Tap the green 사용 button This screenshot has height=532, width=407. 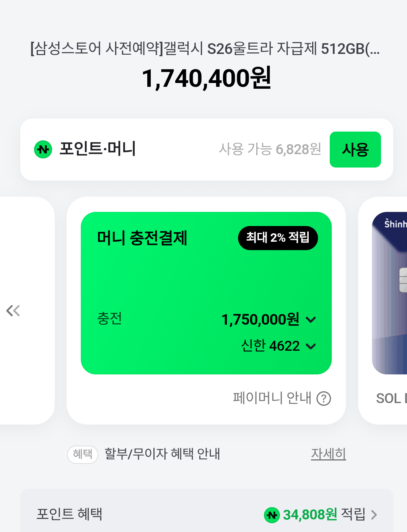(x=355, y=150)
